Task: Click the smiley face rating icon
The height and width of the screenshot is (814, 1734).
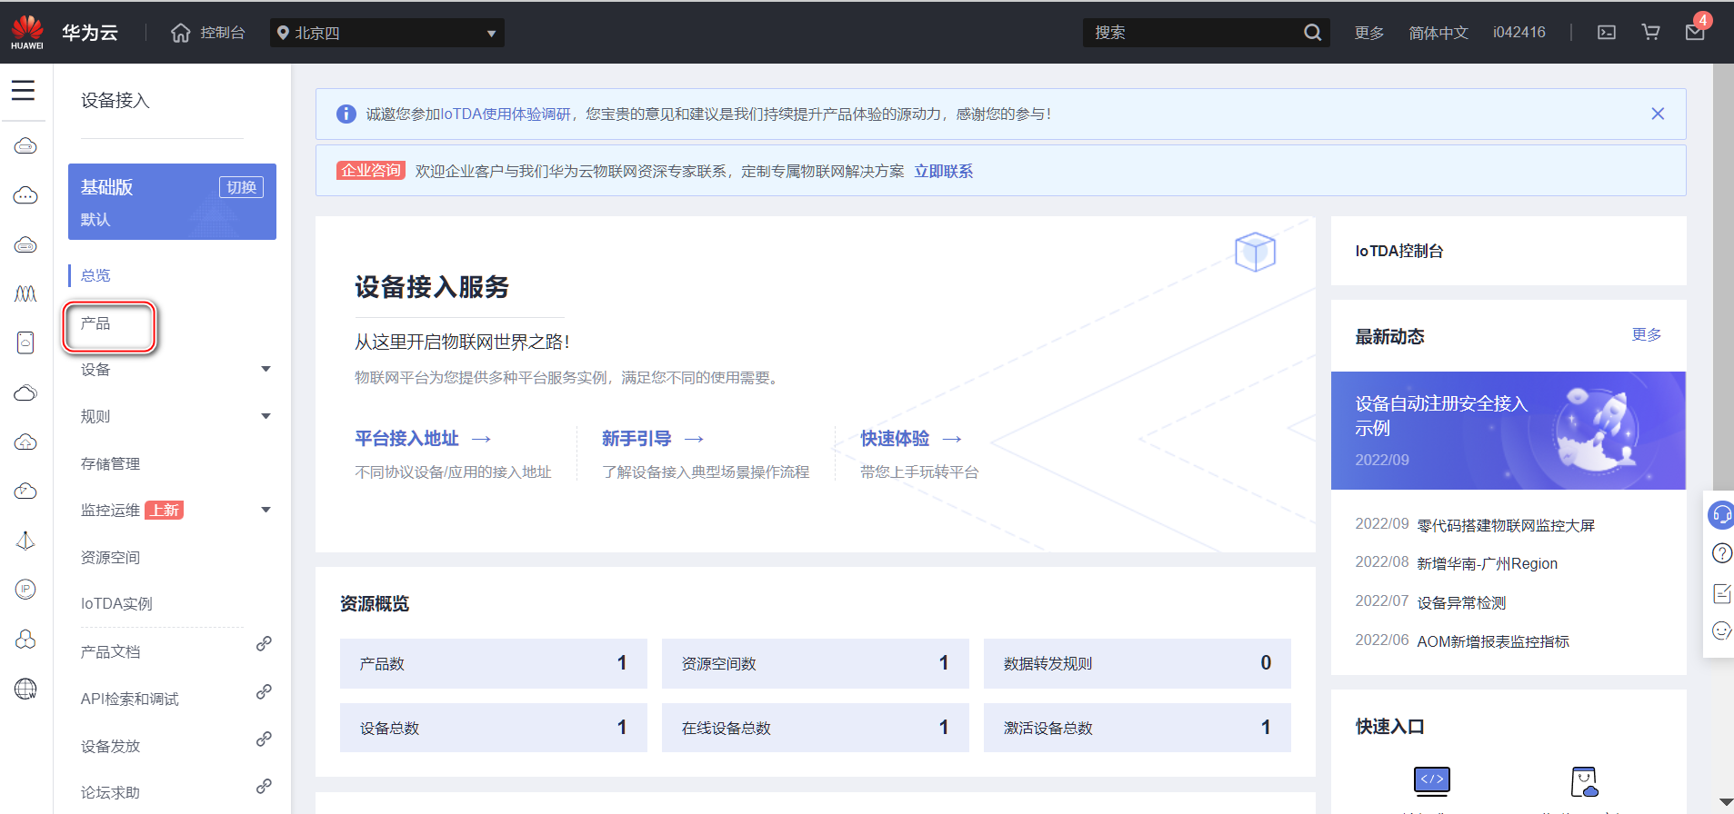Action: coord(1722,630)
